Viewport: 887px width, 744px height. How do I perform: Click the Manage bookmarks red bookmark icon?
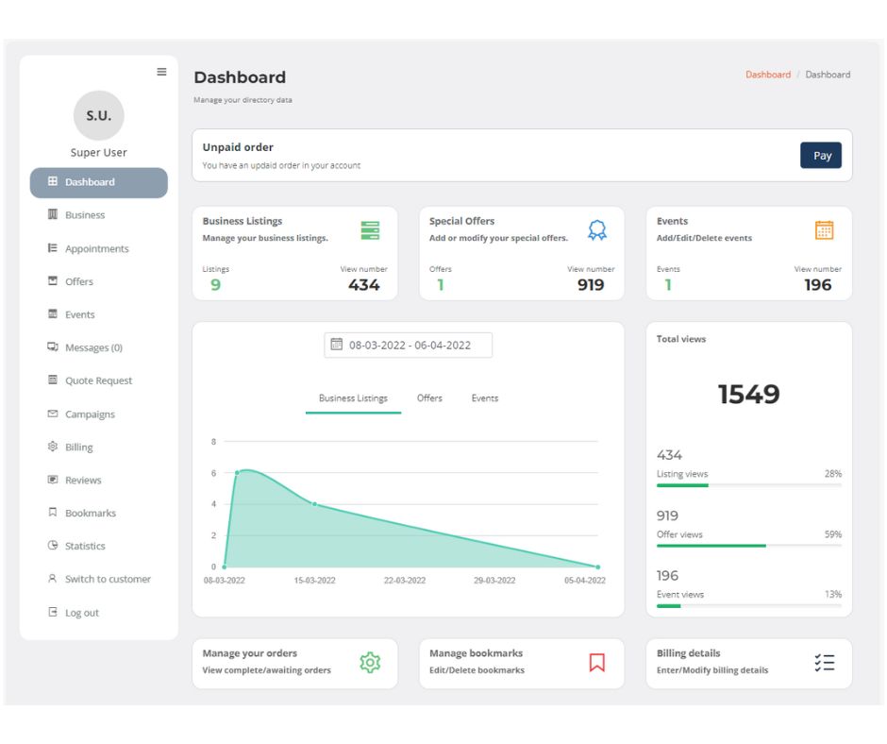pyautogui.click(x=596, y=663)
